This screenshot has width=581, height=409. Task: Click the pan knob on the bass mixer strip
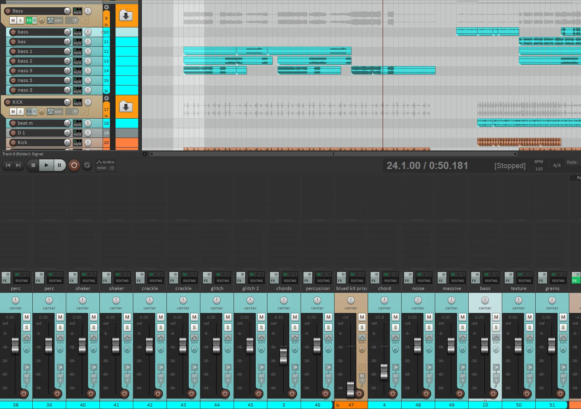(485, 300)
